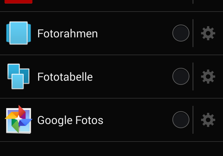Click the Fotorahmen text label
Image resolution: width=223 pixels, height=156 pixels.
(67, 33)
